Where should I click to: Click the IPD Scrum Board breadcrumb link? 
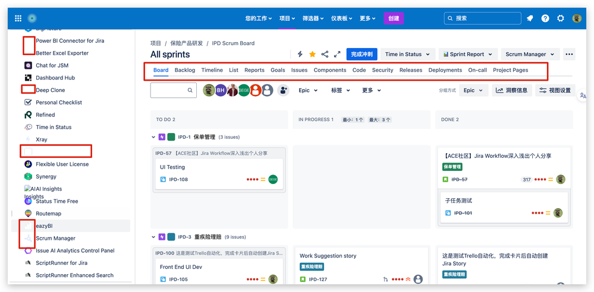pyautogui.click(x=233, y=43)
